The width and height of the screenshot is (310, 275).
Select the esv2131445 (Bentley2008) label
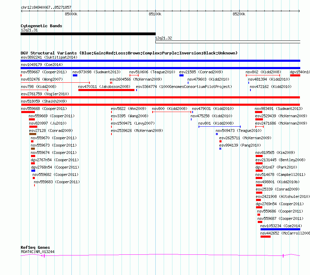pos(280,160)
